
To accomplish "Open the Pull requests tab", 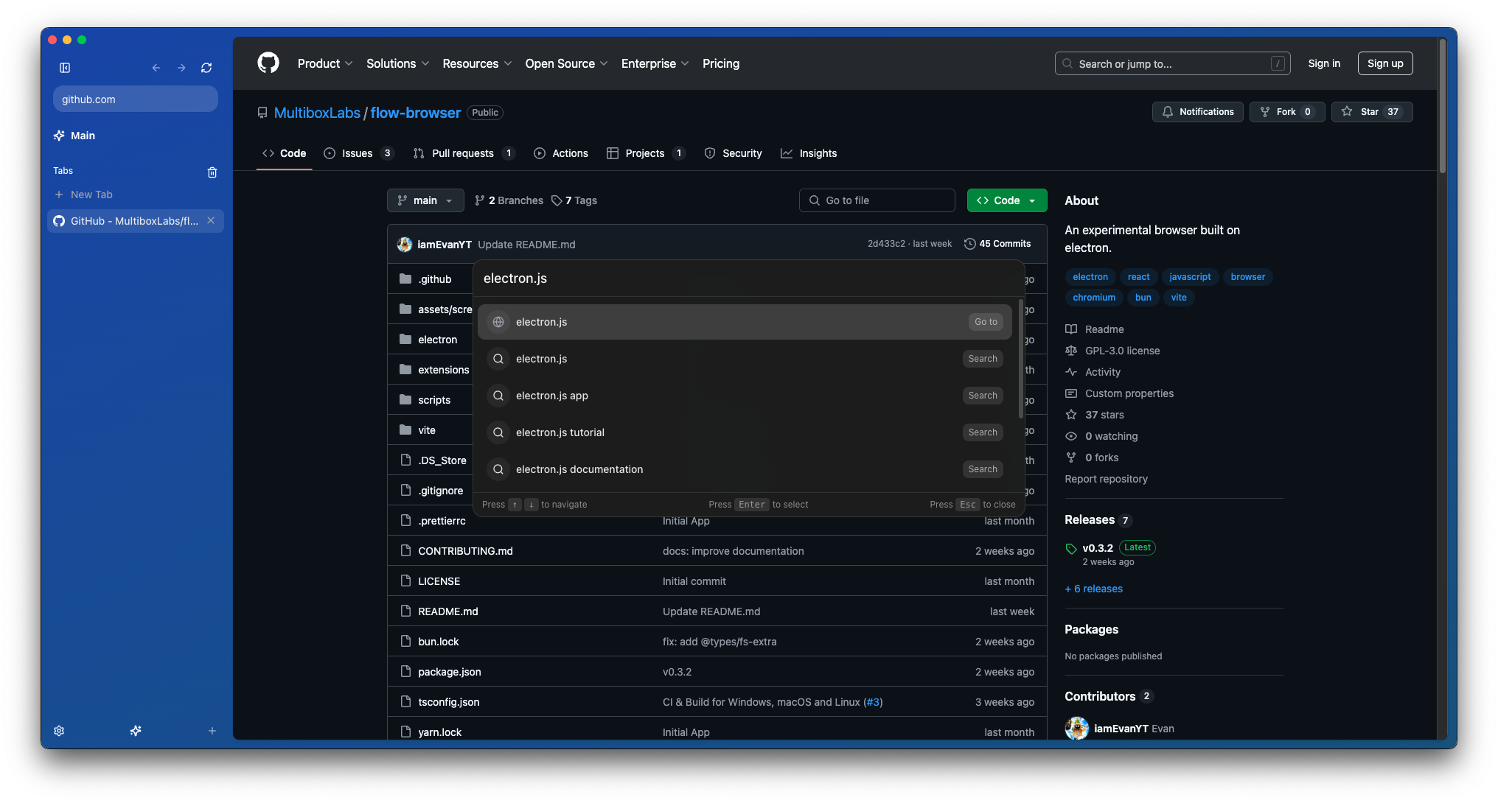I will [462, 153].
